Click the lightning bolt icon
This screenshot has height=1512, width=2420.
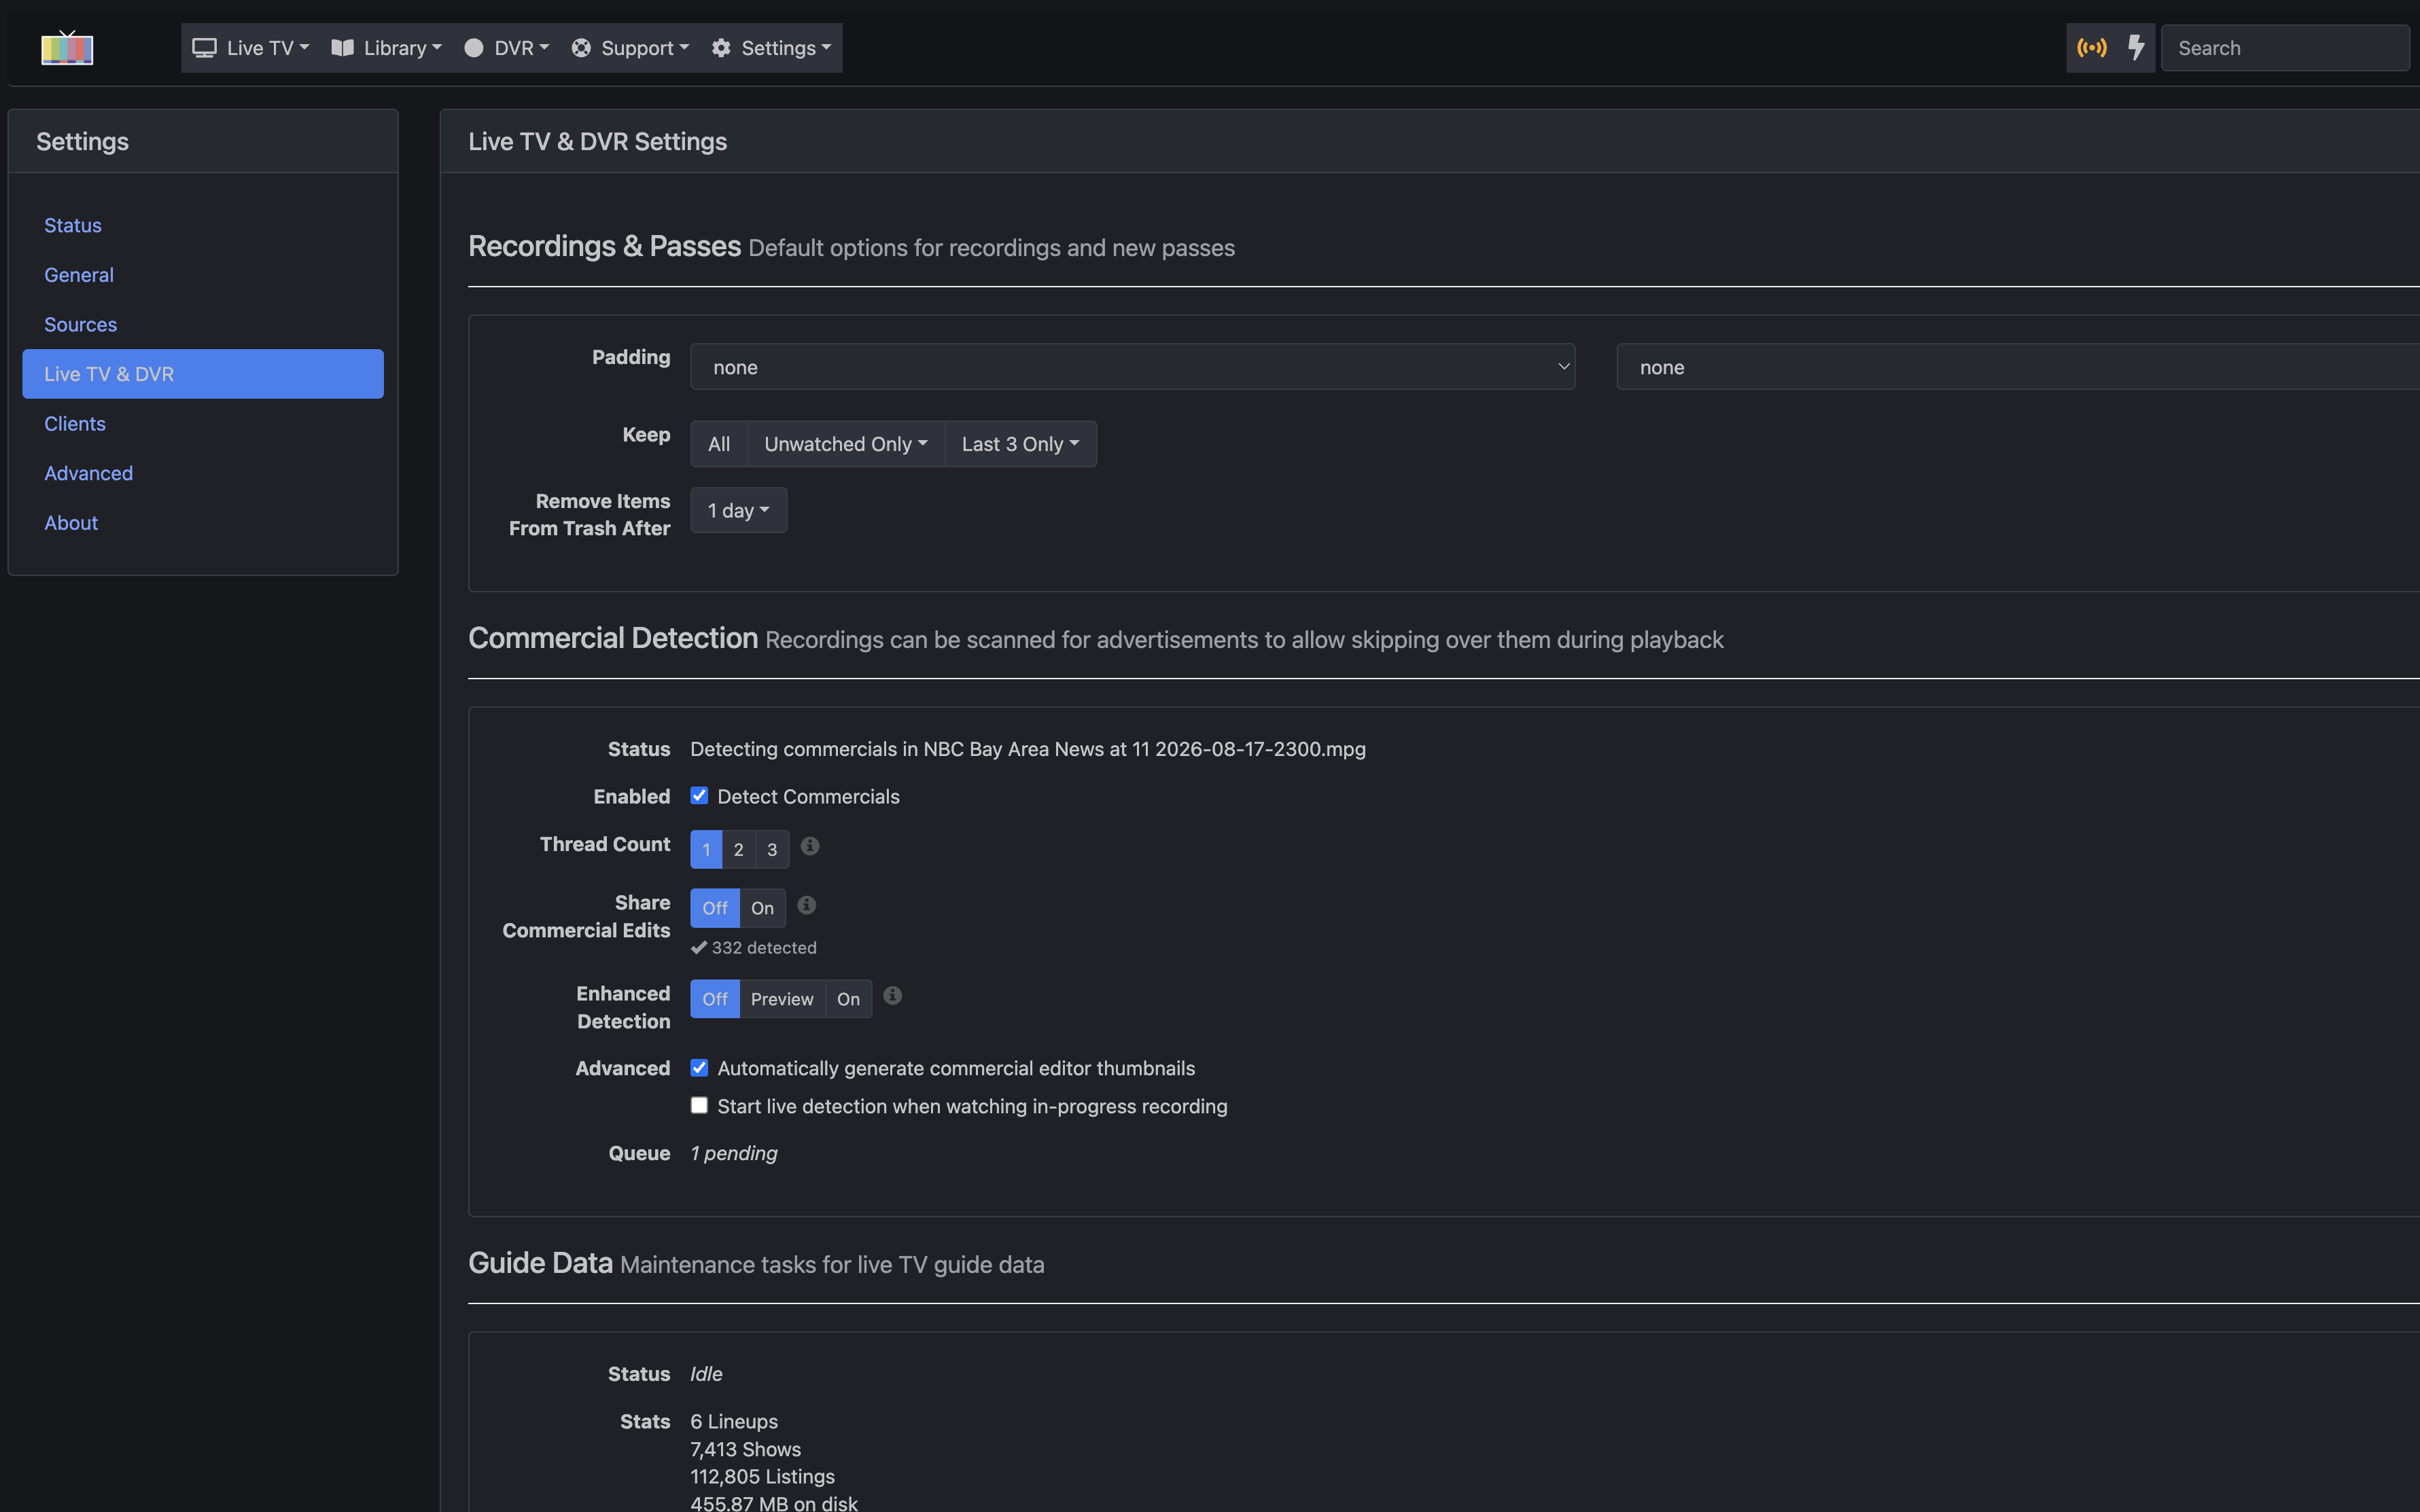(x=2136, y=48)
